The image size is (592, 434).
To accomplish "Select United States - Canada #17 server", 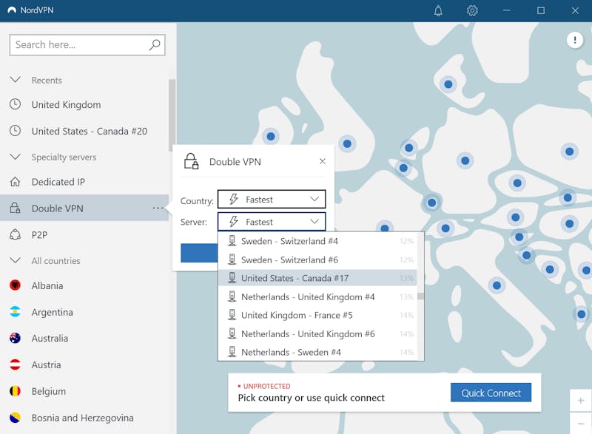I will [x=295, y=278].
